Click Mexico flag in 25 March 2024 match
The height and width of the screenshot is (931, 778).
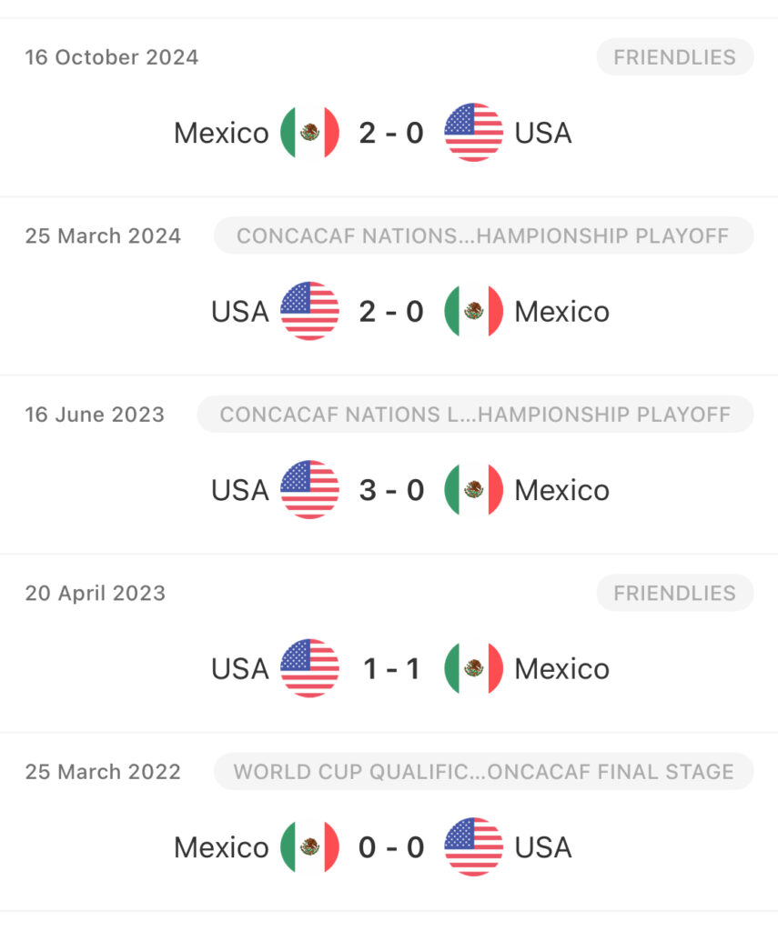click(x=474, y=311)
